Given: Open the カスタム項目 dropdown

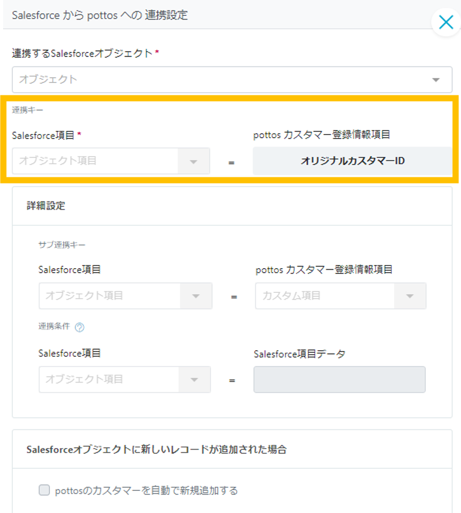Looking at the screenshot, I should tap(341, 296).
